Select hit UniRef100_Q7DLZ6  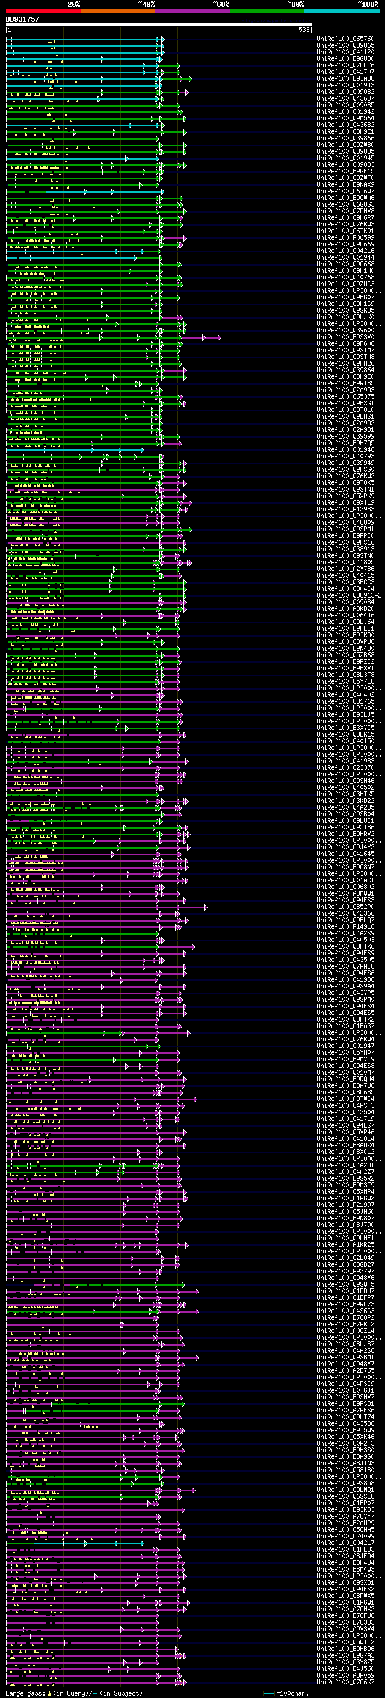pos(345,65)
